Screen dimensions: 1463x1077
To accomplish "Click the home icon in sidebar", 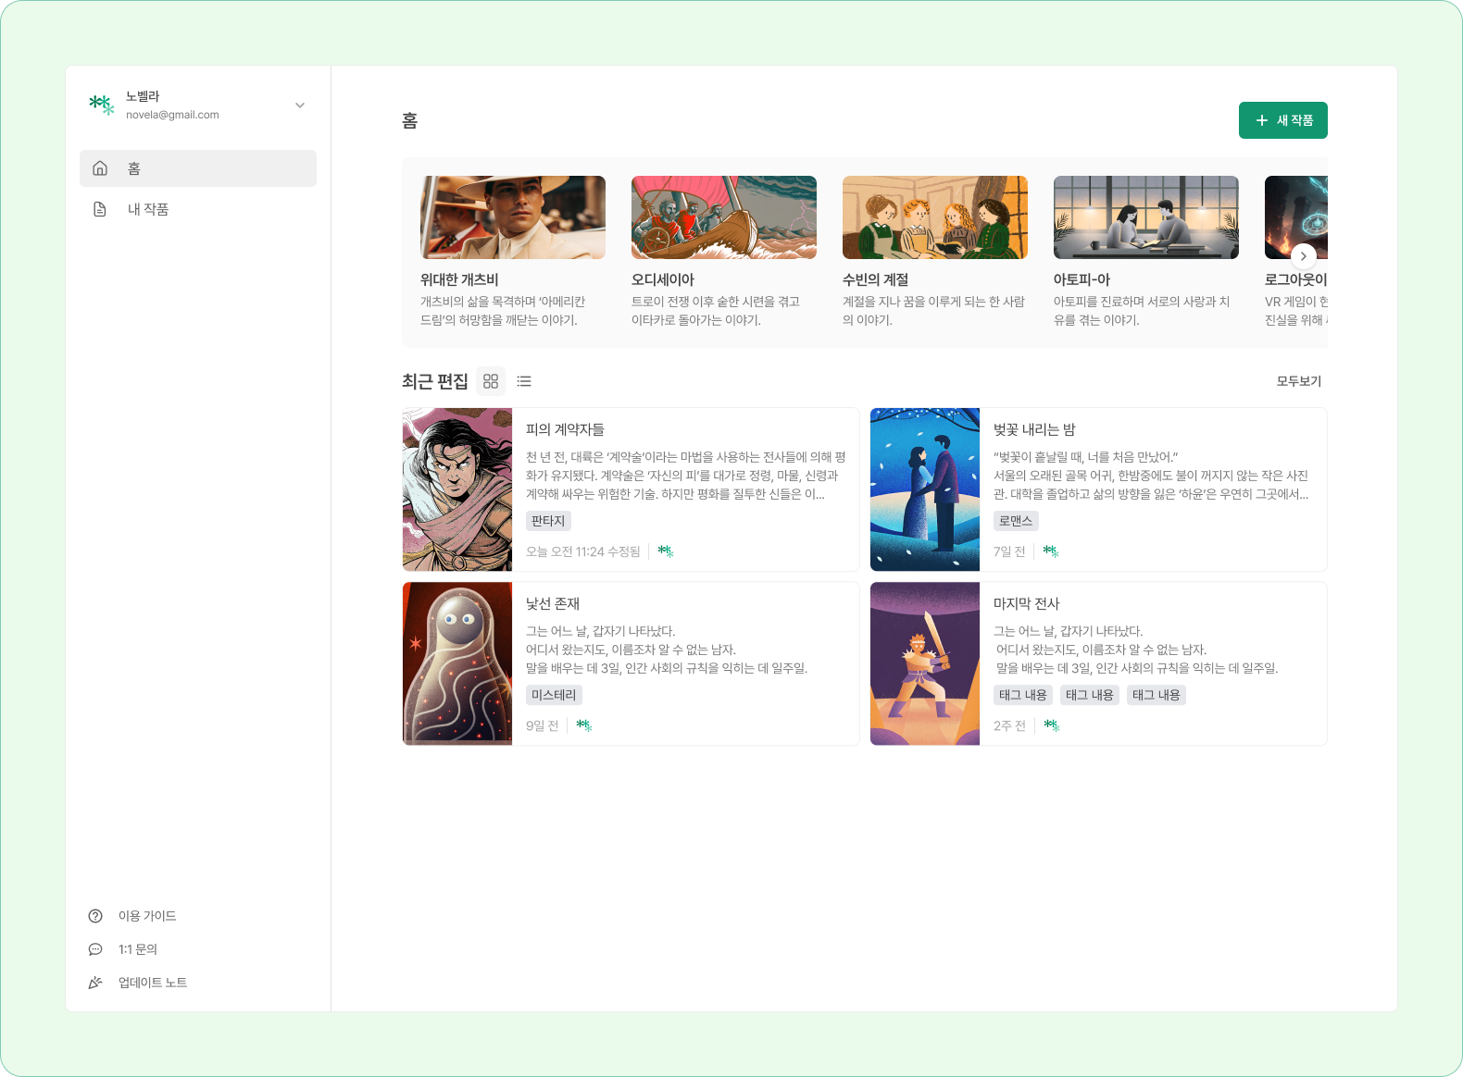I will (x=100, y=168).
